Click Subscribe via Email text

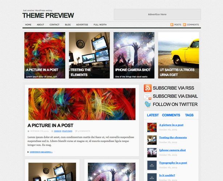175,96
